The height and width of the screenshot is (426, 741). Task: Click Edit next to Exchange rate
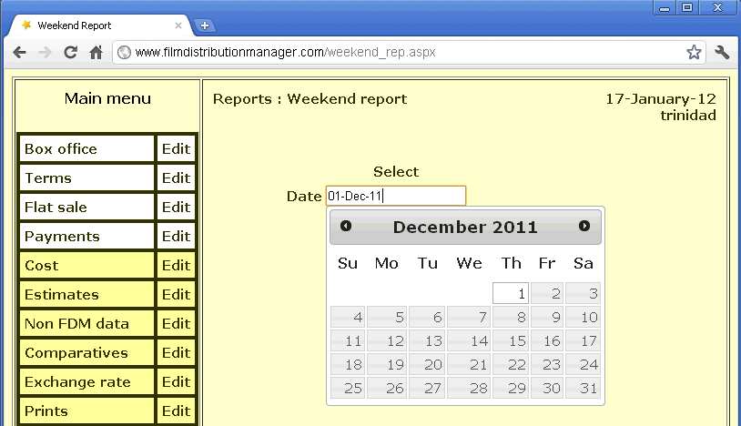click(x=176, y=382)
